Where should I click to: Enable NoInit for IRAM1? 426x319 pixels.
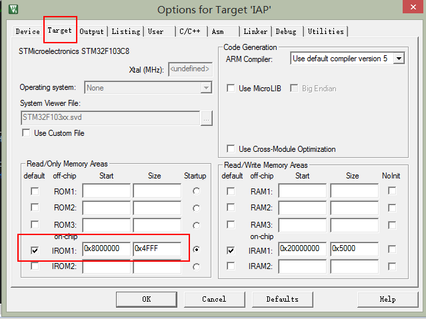pyautogui.click(x=392, y=249)
